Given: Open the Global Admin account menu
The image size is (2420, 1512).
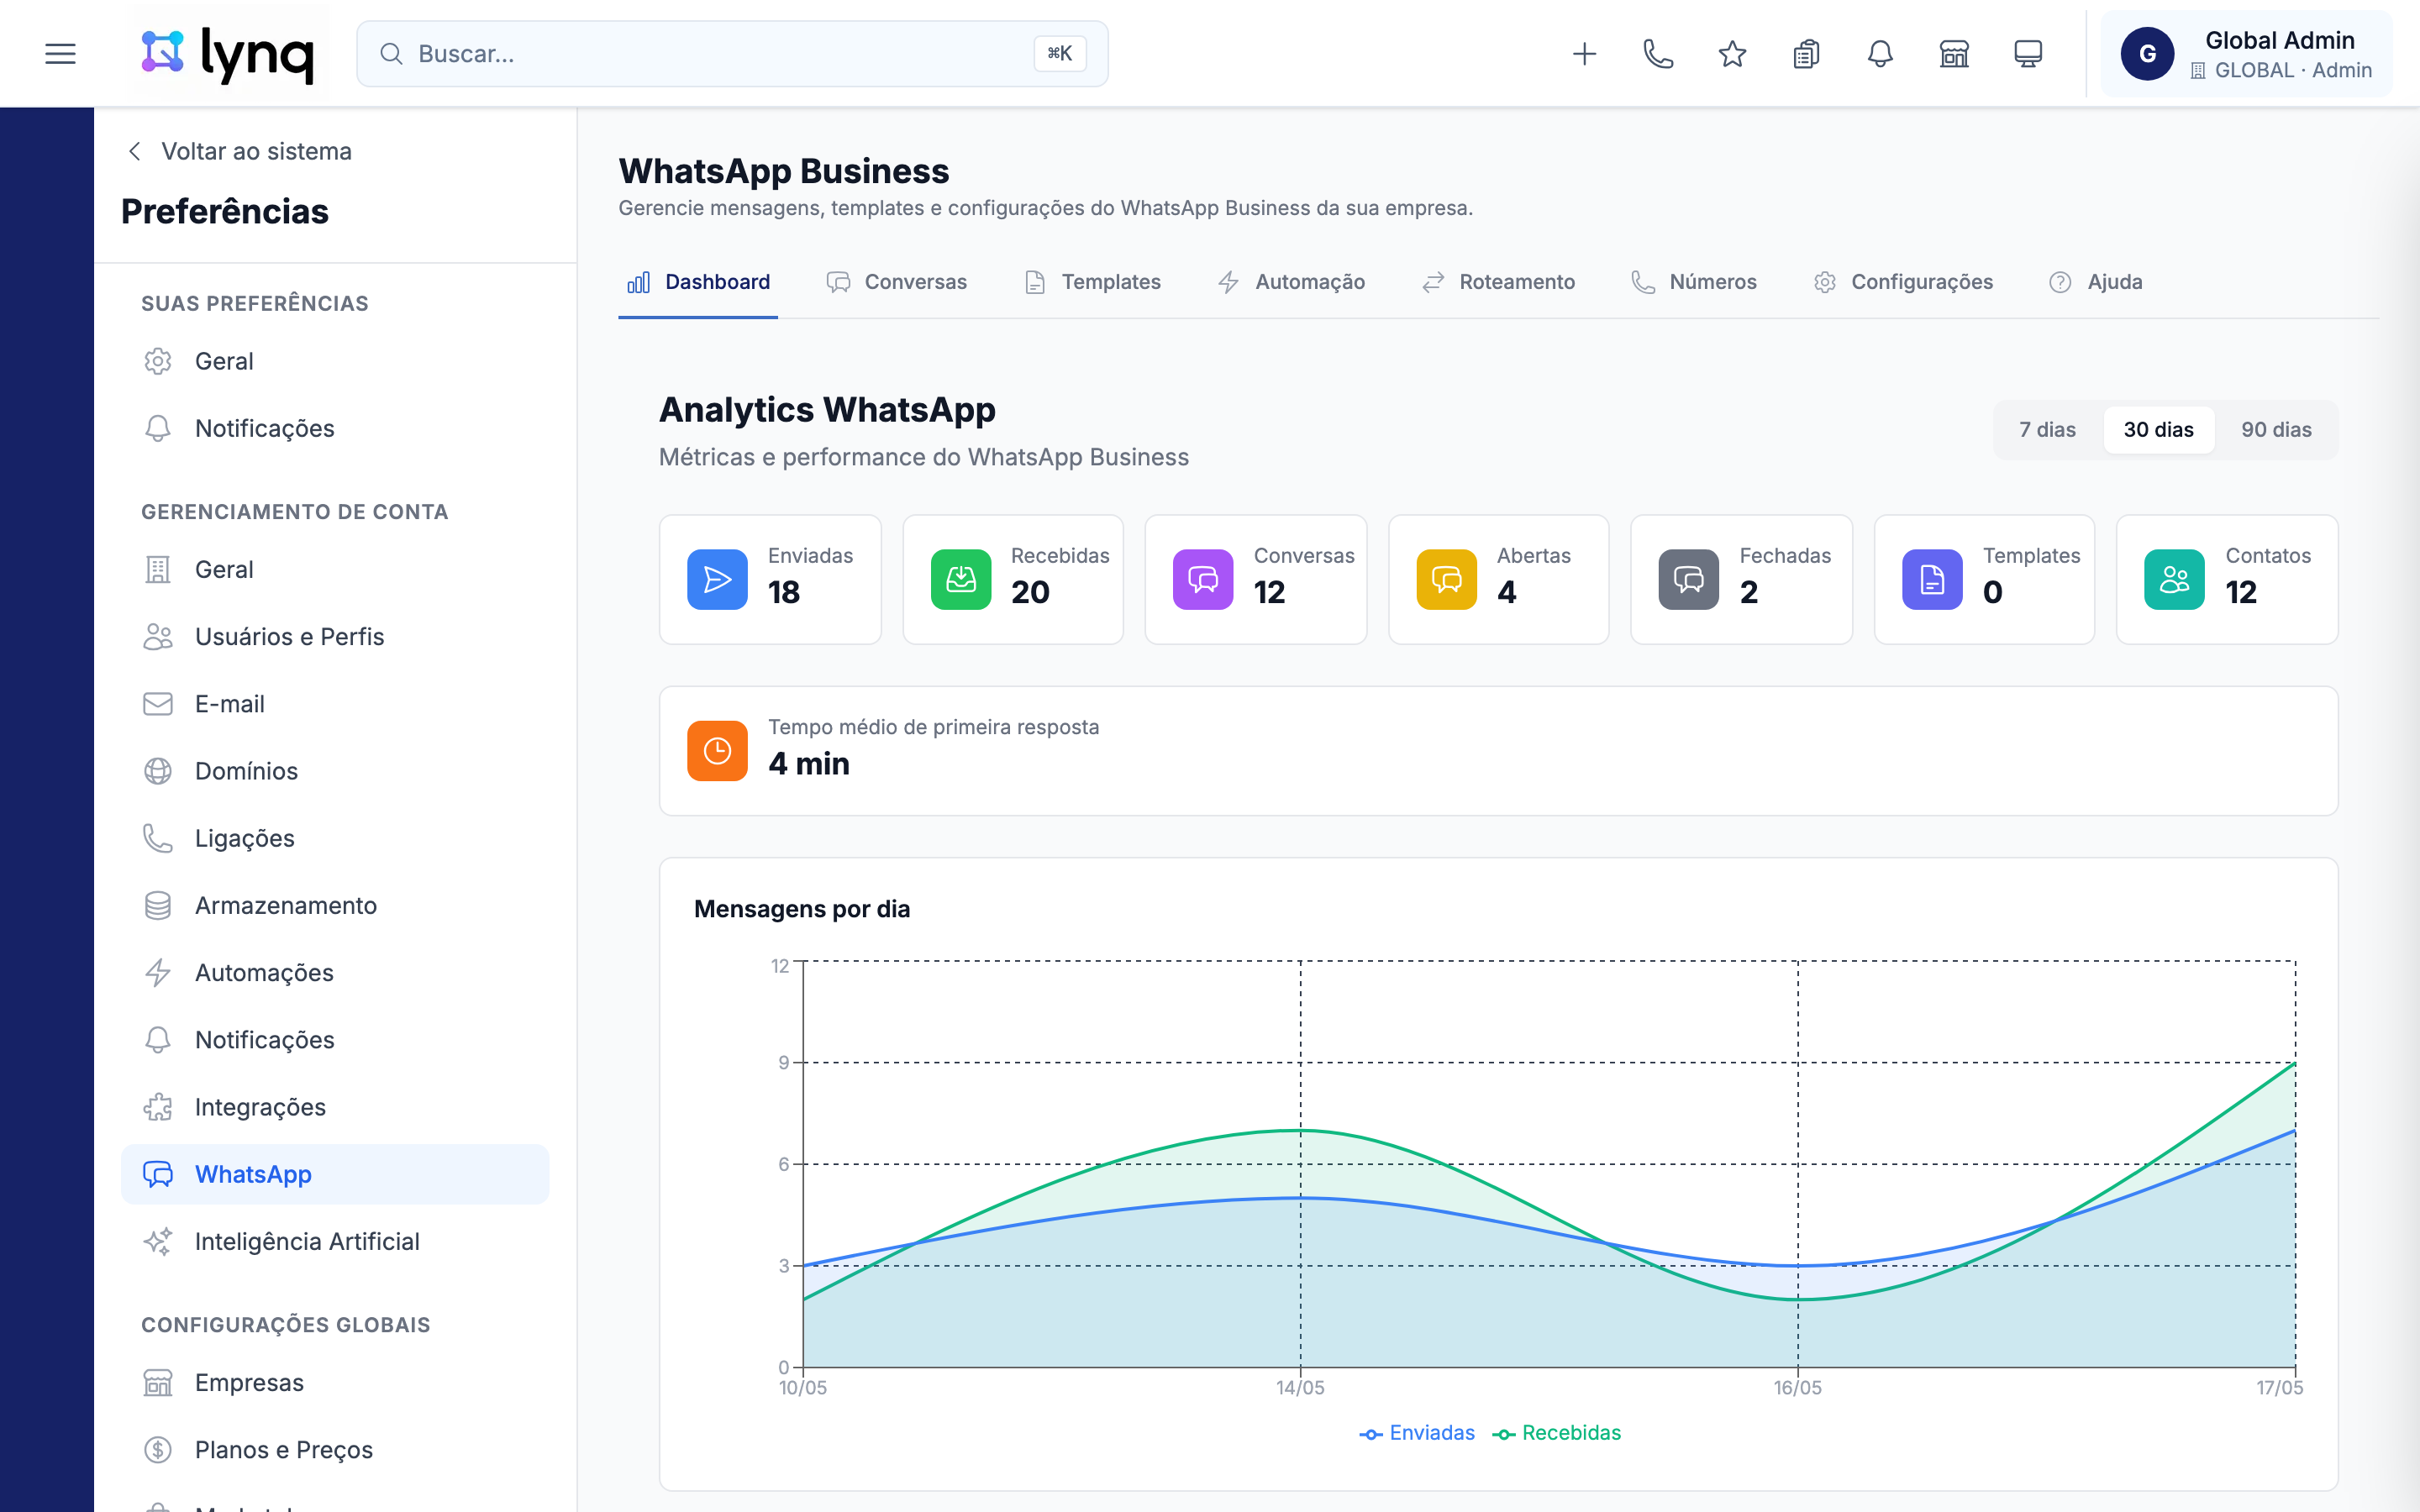Looking at the screenshot, I should [x=2246, y=54].
